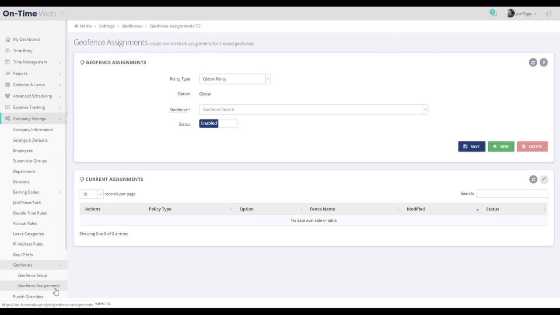Click the logout icon at top right
560x315 pixels.
click(x=548, y=14)
